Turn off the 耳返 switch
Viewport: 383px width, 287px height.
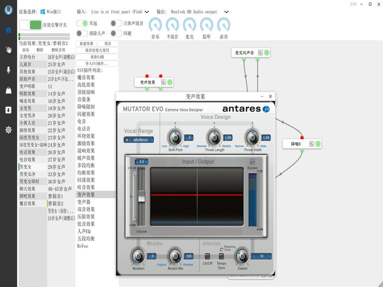tap(82, 23)
